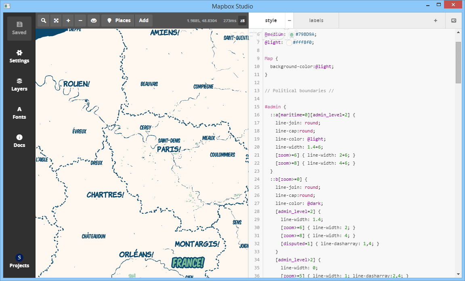Click the ROUEN! label on the map
The height and width of the screenshot is (281, 465).
(x=76, y=84)
